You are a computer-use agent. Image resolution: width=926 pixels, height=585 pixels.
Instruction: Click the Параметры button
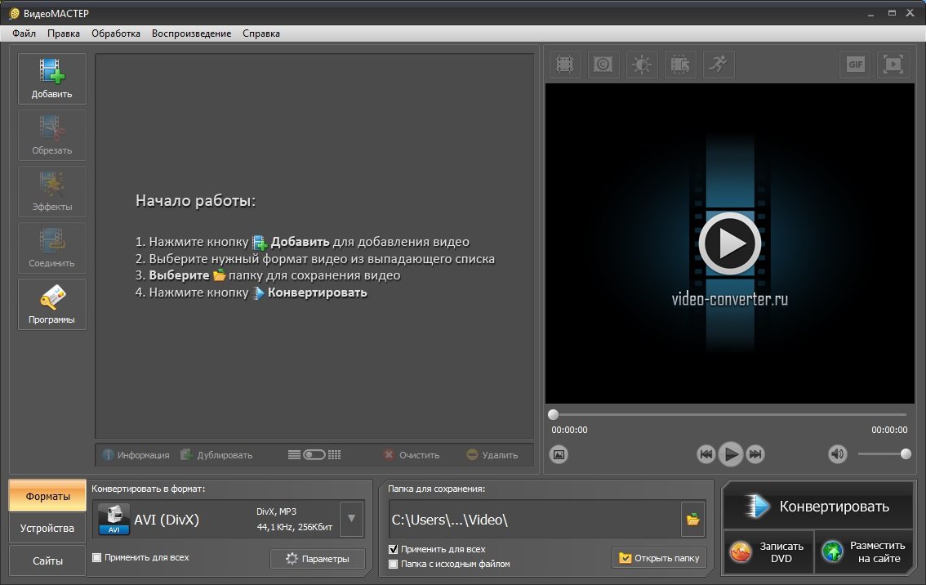[317, 559]
